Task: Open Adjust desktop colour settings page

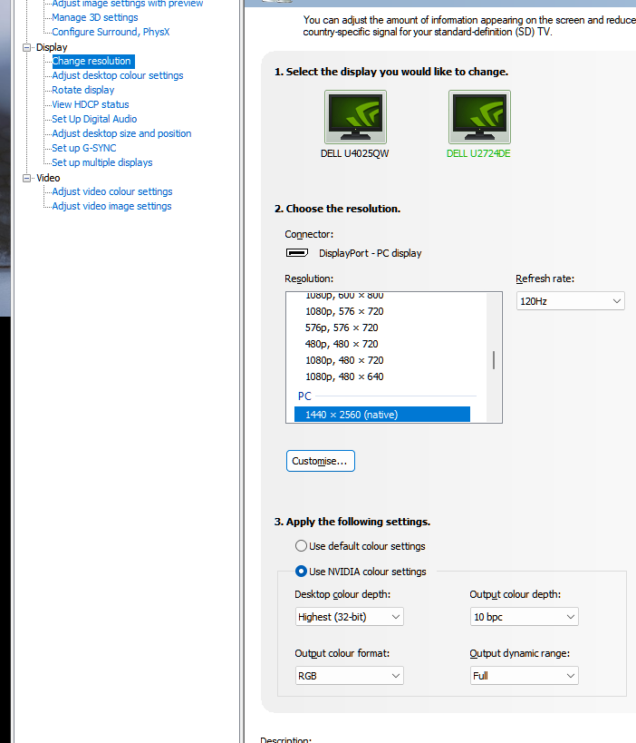Action: point(118,76)
